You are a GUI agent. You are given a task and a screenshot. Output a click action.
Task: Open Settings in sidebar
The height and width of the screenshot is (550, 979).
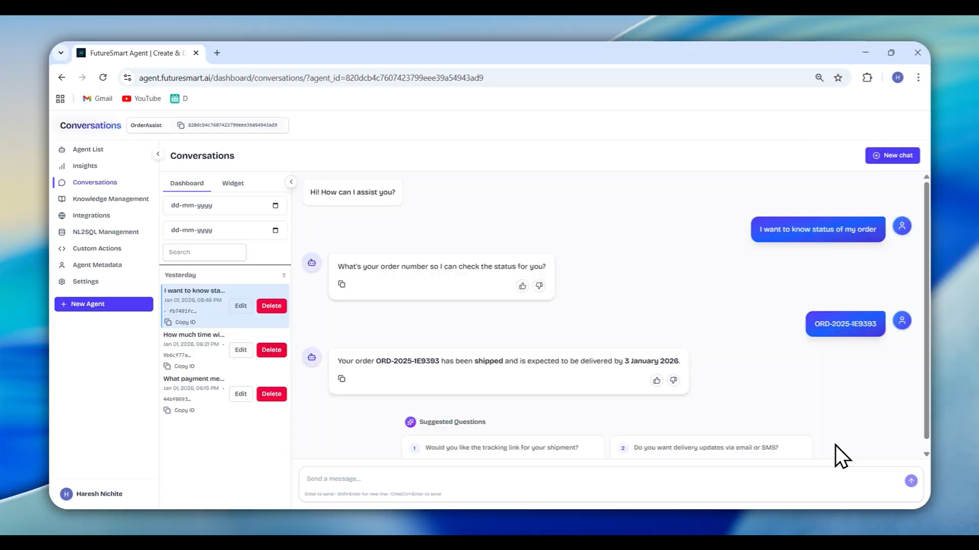point(85,281)
